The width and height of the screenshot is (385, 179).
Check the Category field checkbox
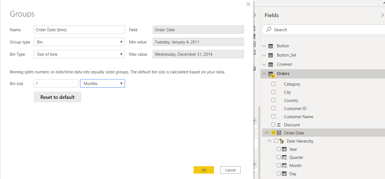tap(273, 84)
